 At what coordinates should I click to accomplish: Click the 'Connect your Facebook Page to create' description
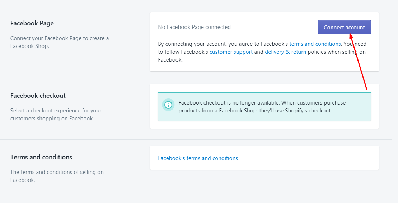click(x=60, y=42)
